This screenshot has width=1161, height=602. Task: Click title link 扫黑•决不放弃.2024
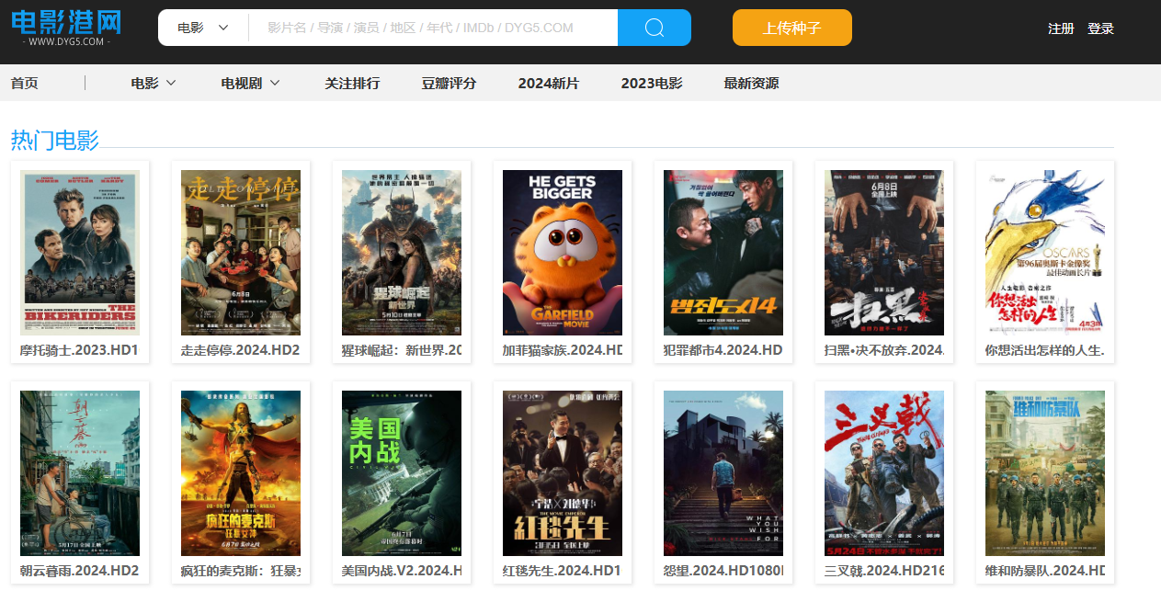pyautogui.click(x=884, y=350)
